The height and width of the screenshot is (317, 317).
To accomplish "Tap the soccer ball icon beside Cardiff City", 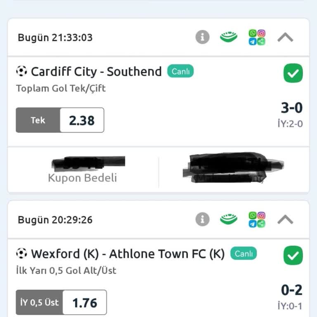I will point(21,71).
